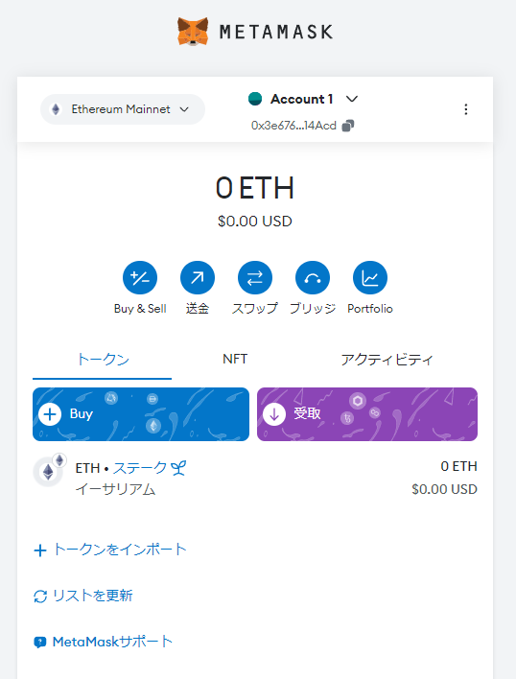The height and width of the screenshot is (679, 516).
Task: Click the ブリッジ bridge icon
Action: (313, 277)
